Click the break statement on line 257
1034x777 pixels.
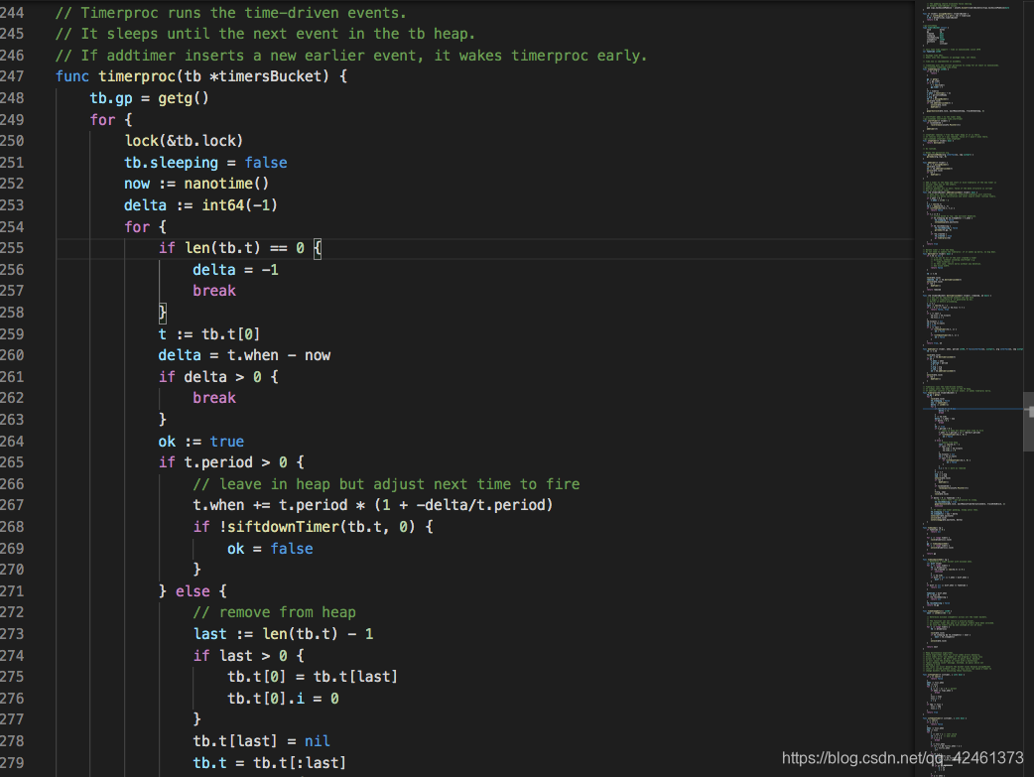213,290
